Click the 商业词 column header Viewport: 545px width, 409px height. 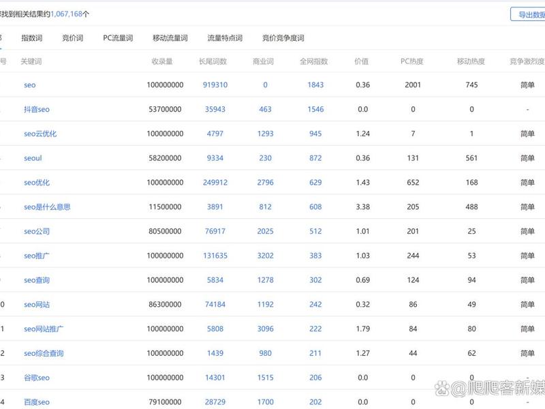(x=263, y=61)
